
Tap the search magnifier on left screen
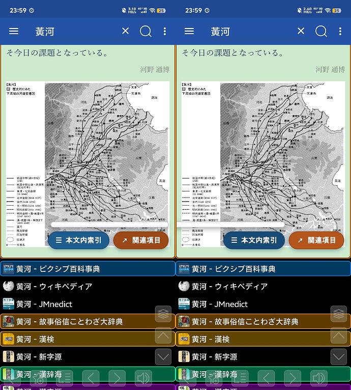[x=145, y=32]
